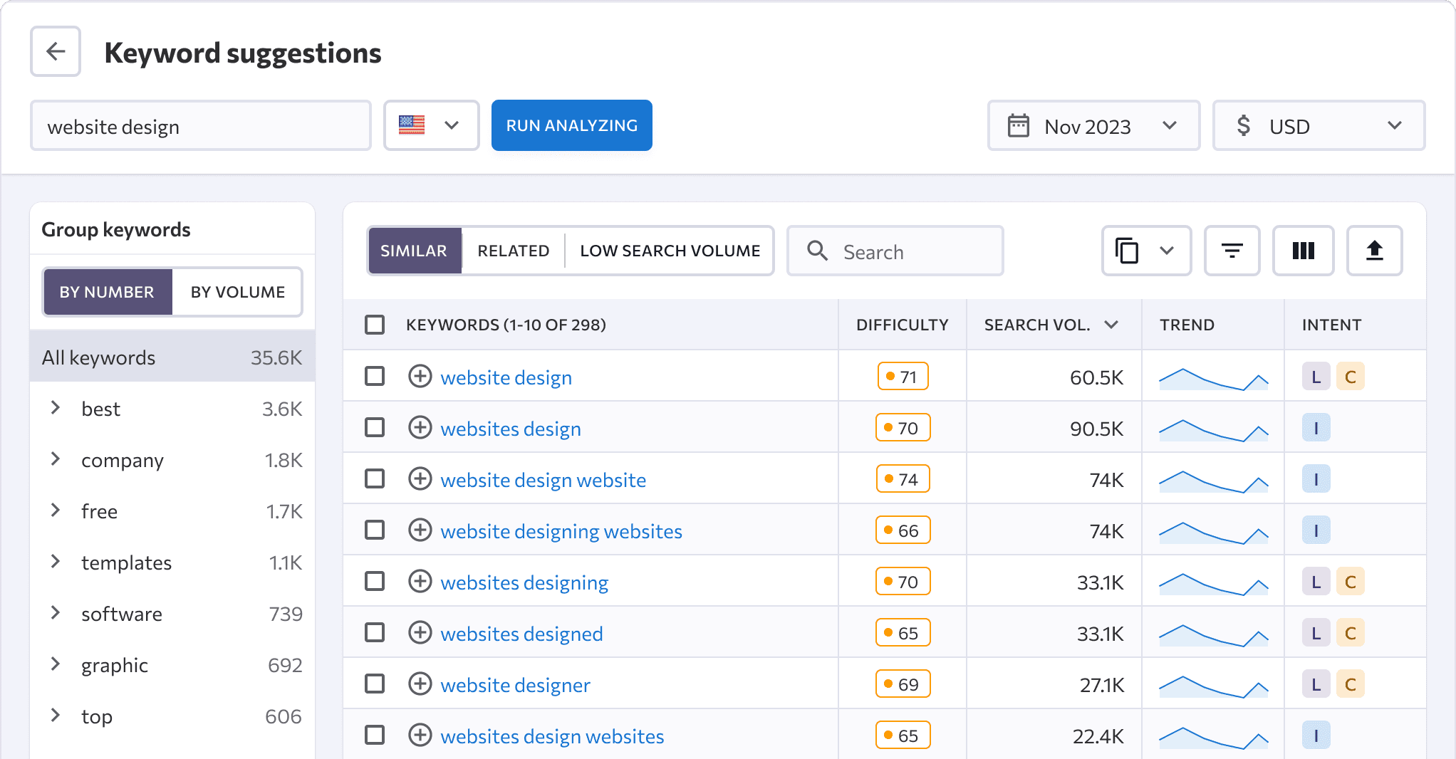Viewport: 1456px width, 759px height.
Task: Check the 'website designing websites' row checkbox
Action: (375, 530)
